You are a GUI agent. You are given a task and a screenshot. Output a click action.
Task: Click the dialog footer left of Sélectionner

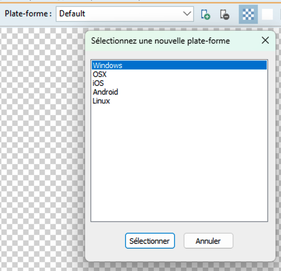(x=105, y=241)
